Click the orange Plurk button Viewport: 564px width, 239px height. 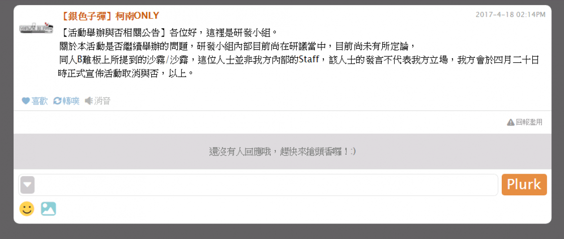click(524, 185)
